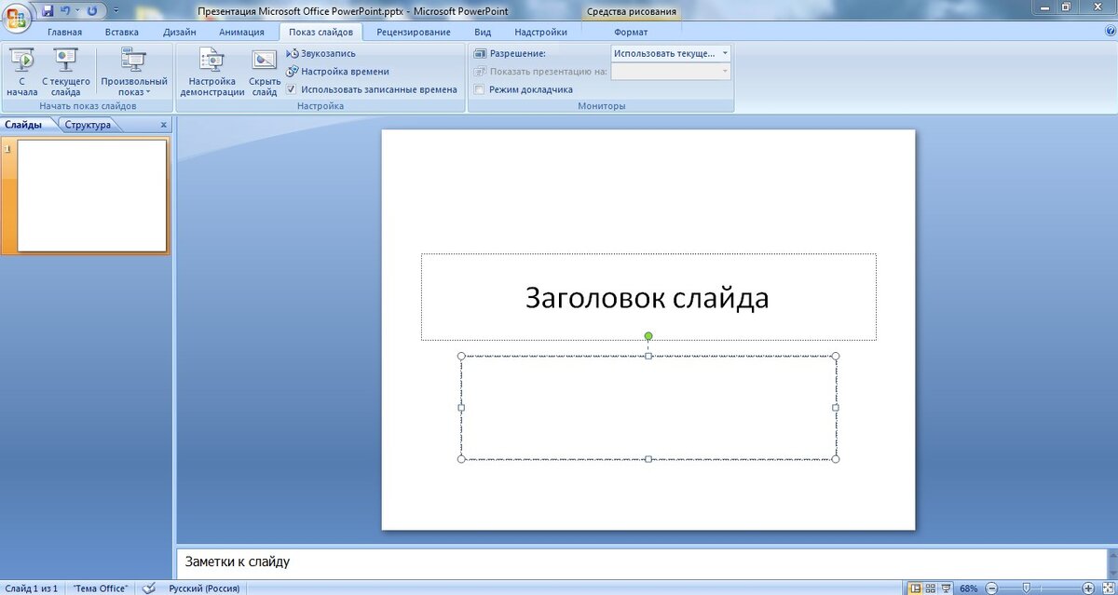Switch to Slide Sorter view
This screenshot has height=595, width=1118.
click(x=931, y=588)
